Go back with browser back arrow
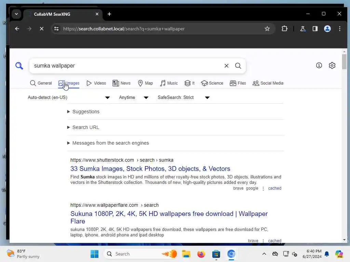 [17, 29]
